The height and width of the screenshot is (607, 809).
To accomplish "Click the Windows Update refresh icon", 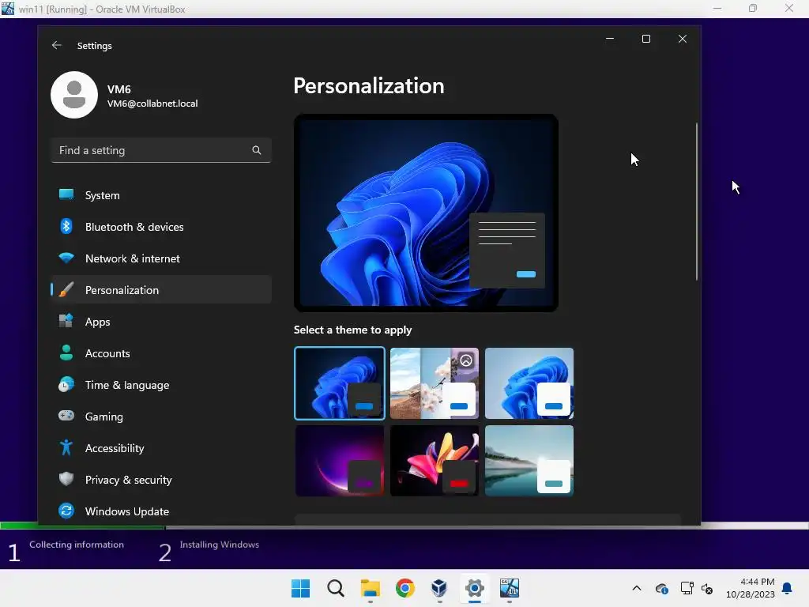I will 66,511.
